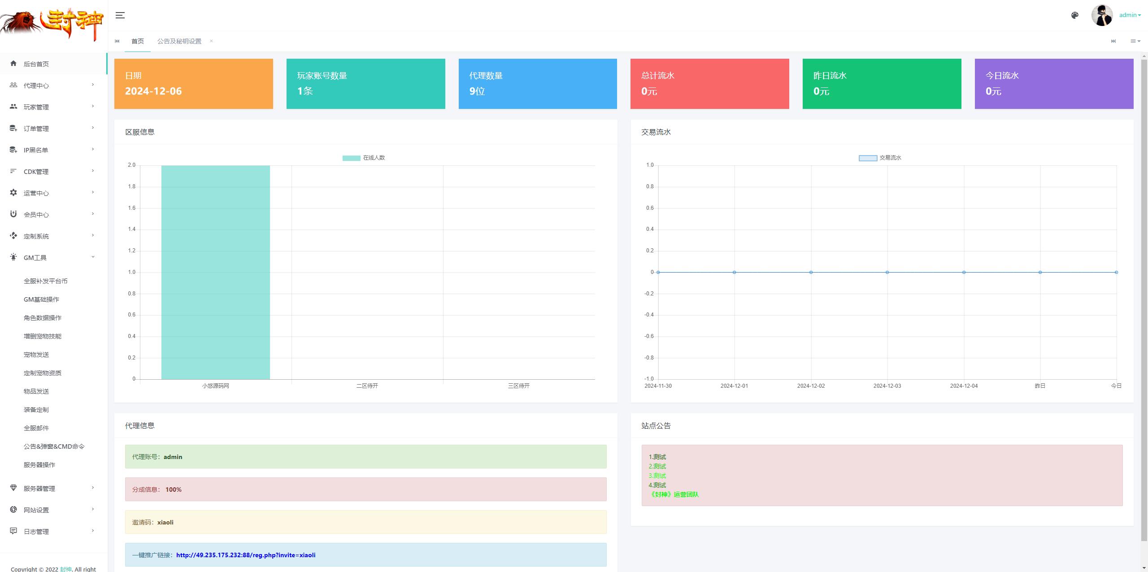
Task: Click the 后台首页 home icon
Action: [13, 64]
